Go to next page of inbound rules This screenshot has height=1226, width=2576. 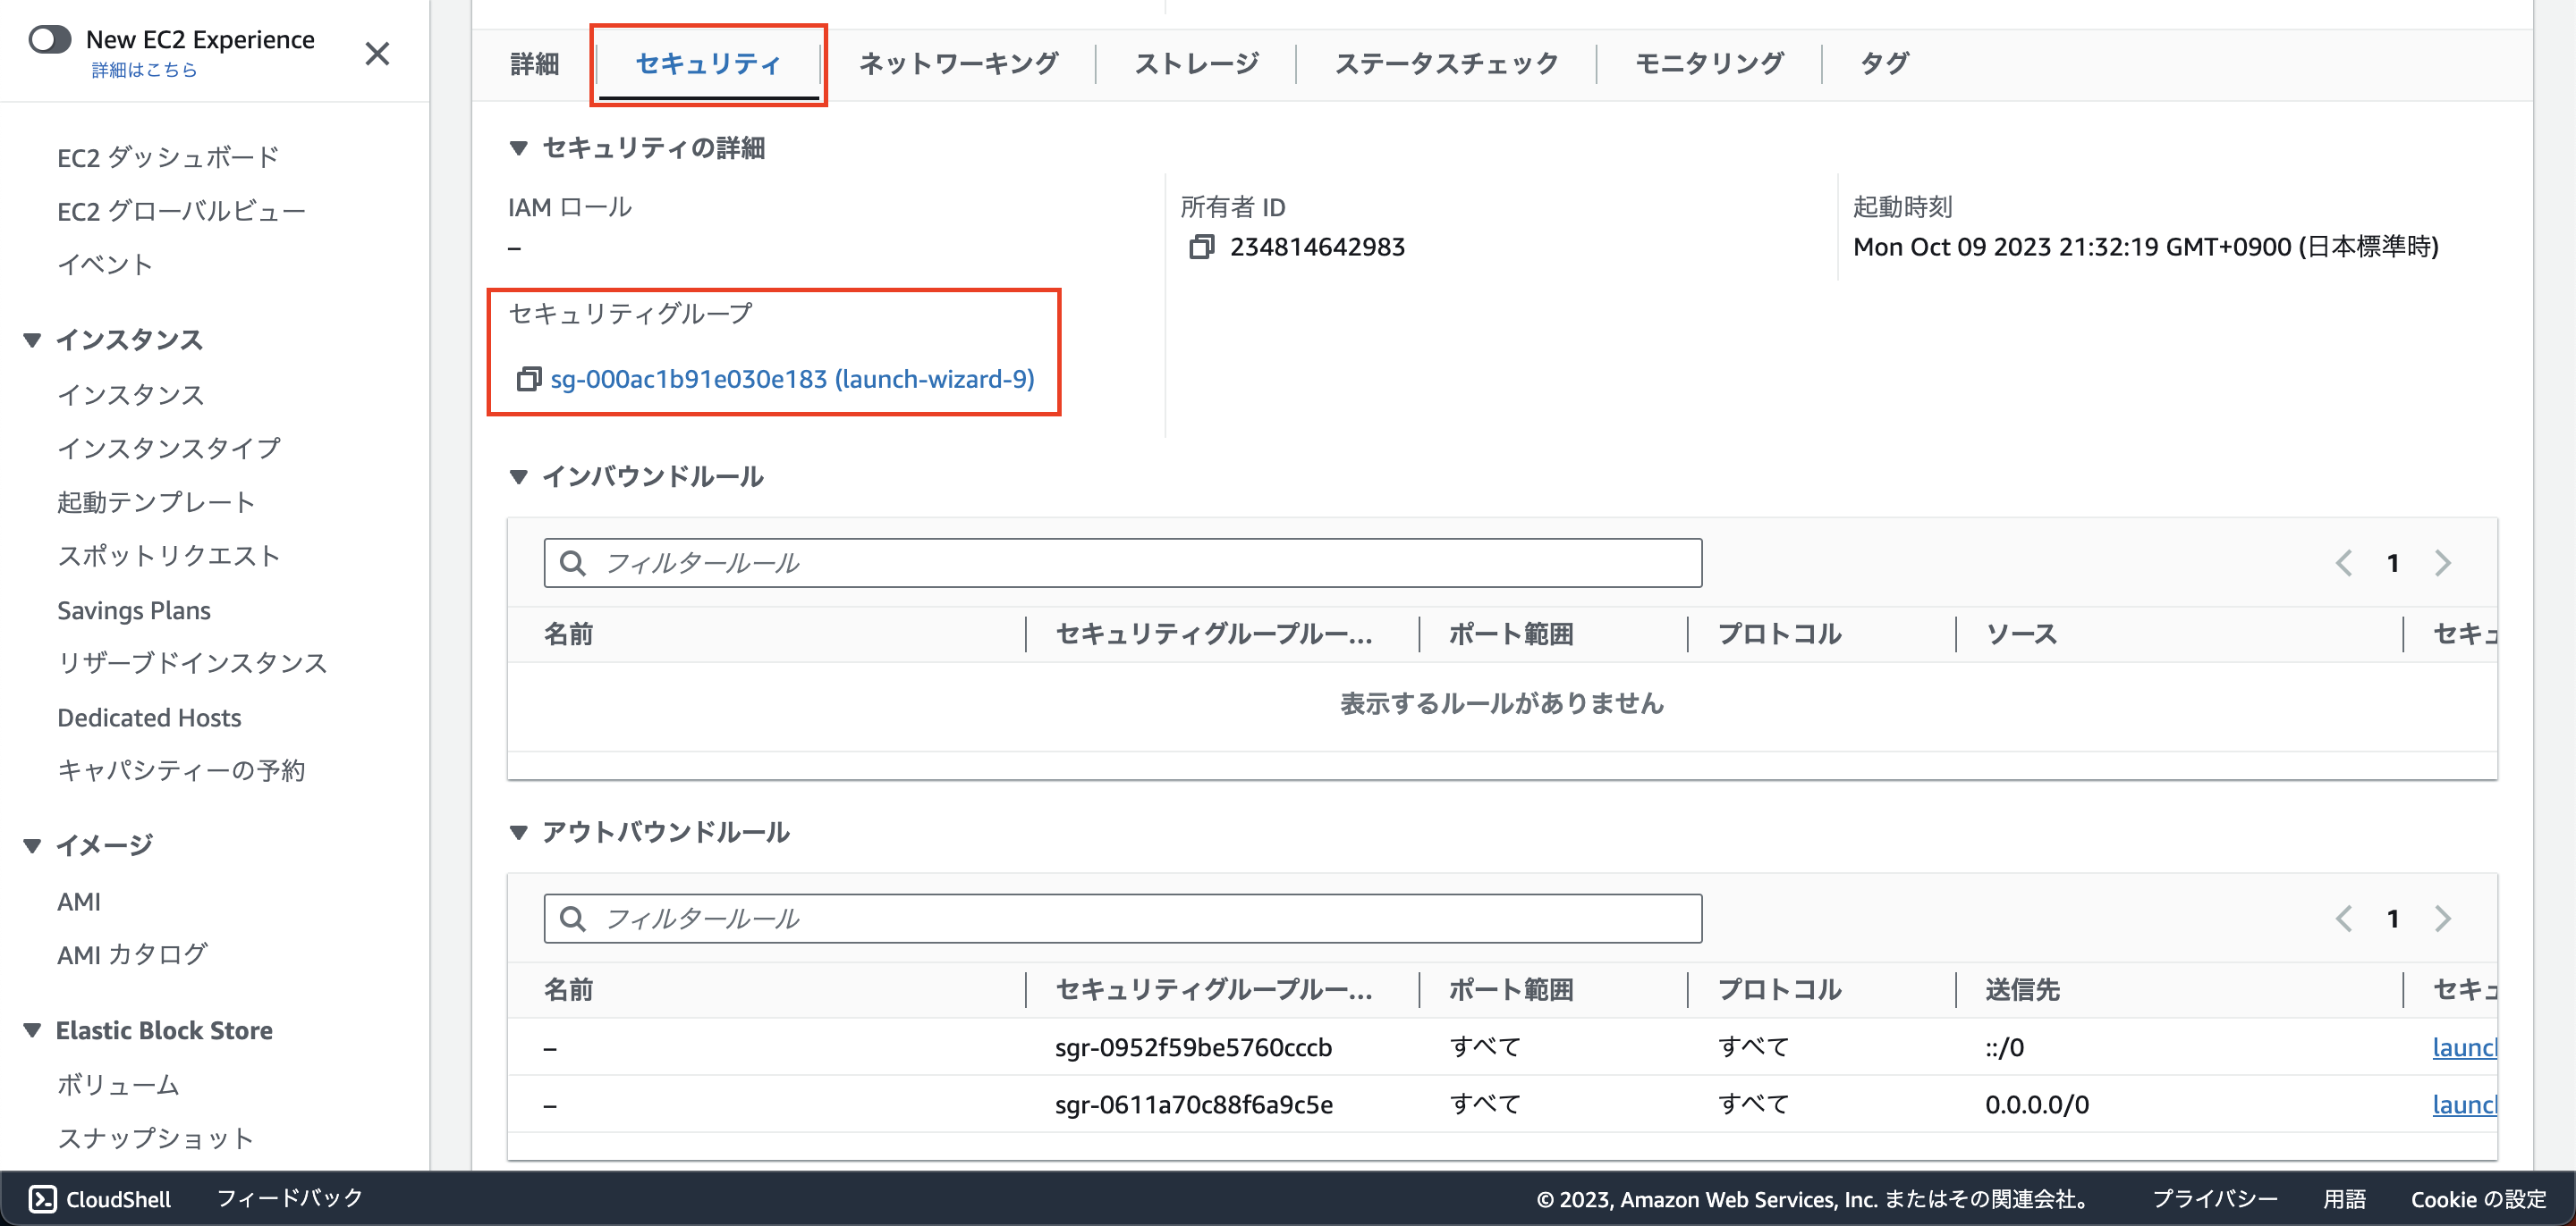(x=2442, y=564)
